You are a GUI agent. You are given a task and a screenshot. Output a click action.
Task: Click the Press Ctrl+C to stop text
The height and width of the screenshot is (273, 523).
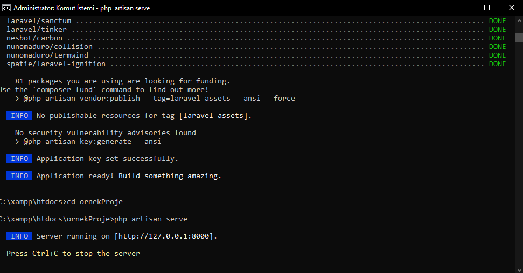(73, 253)
